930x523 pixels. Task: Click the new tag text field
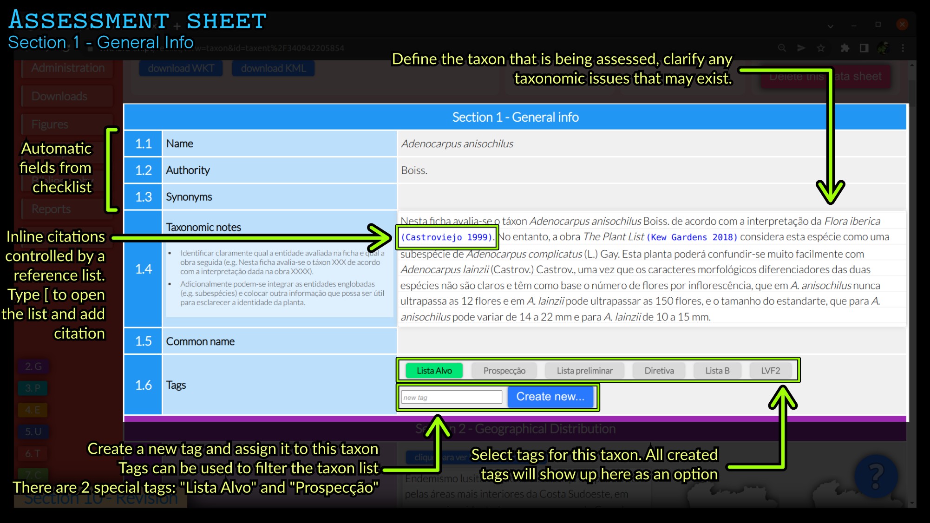click(452, 397)
